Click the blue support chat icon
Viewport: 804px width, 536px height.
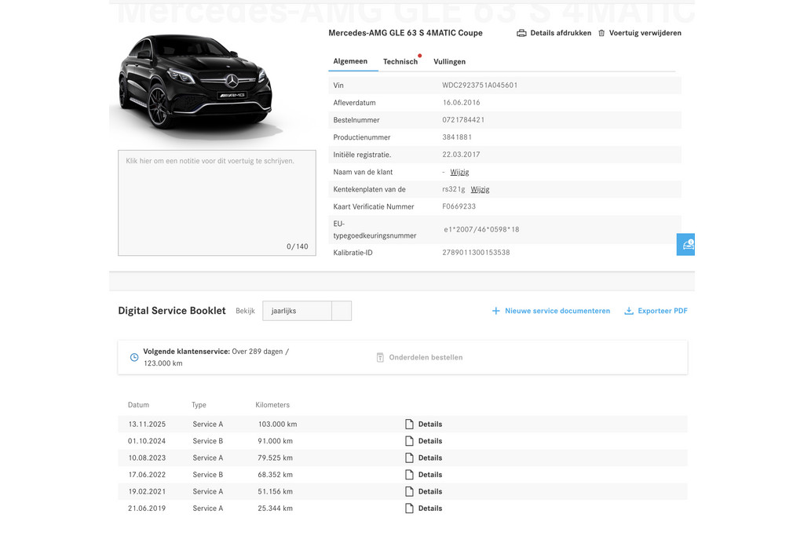coord(687,244)
